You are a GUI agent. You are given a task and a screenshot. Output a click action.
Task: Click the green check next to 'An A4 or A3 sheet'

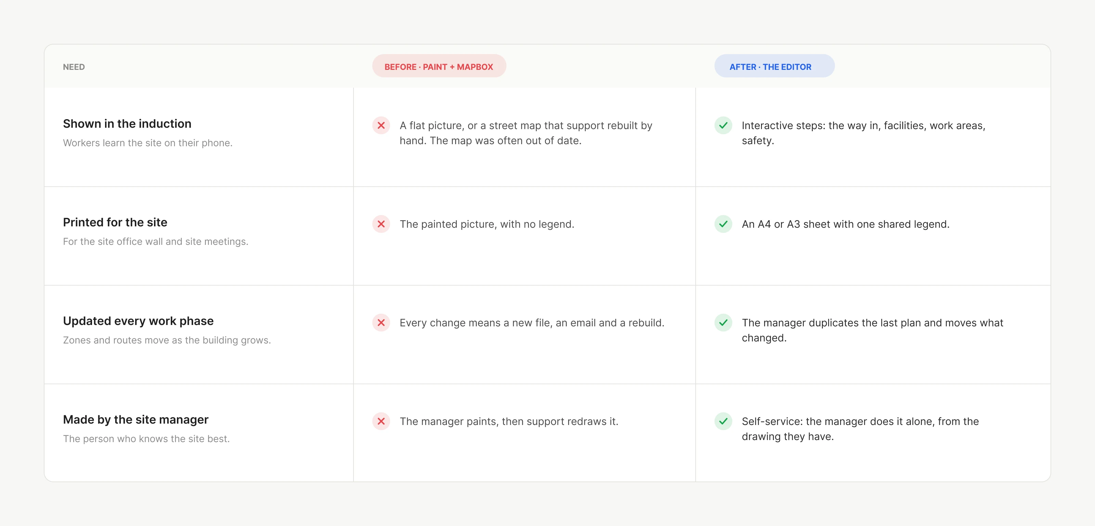[723, 224]
